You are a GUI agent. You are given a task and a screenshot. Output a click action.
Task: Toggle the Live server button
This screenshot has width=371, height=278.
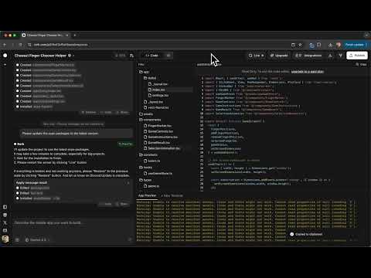[257, 56]
